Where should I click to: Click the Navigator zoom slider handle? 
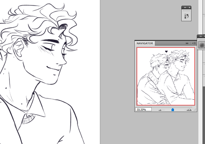pos(173,110)
